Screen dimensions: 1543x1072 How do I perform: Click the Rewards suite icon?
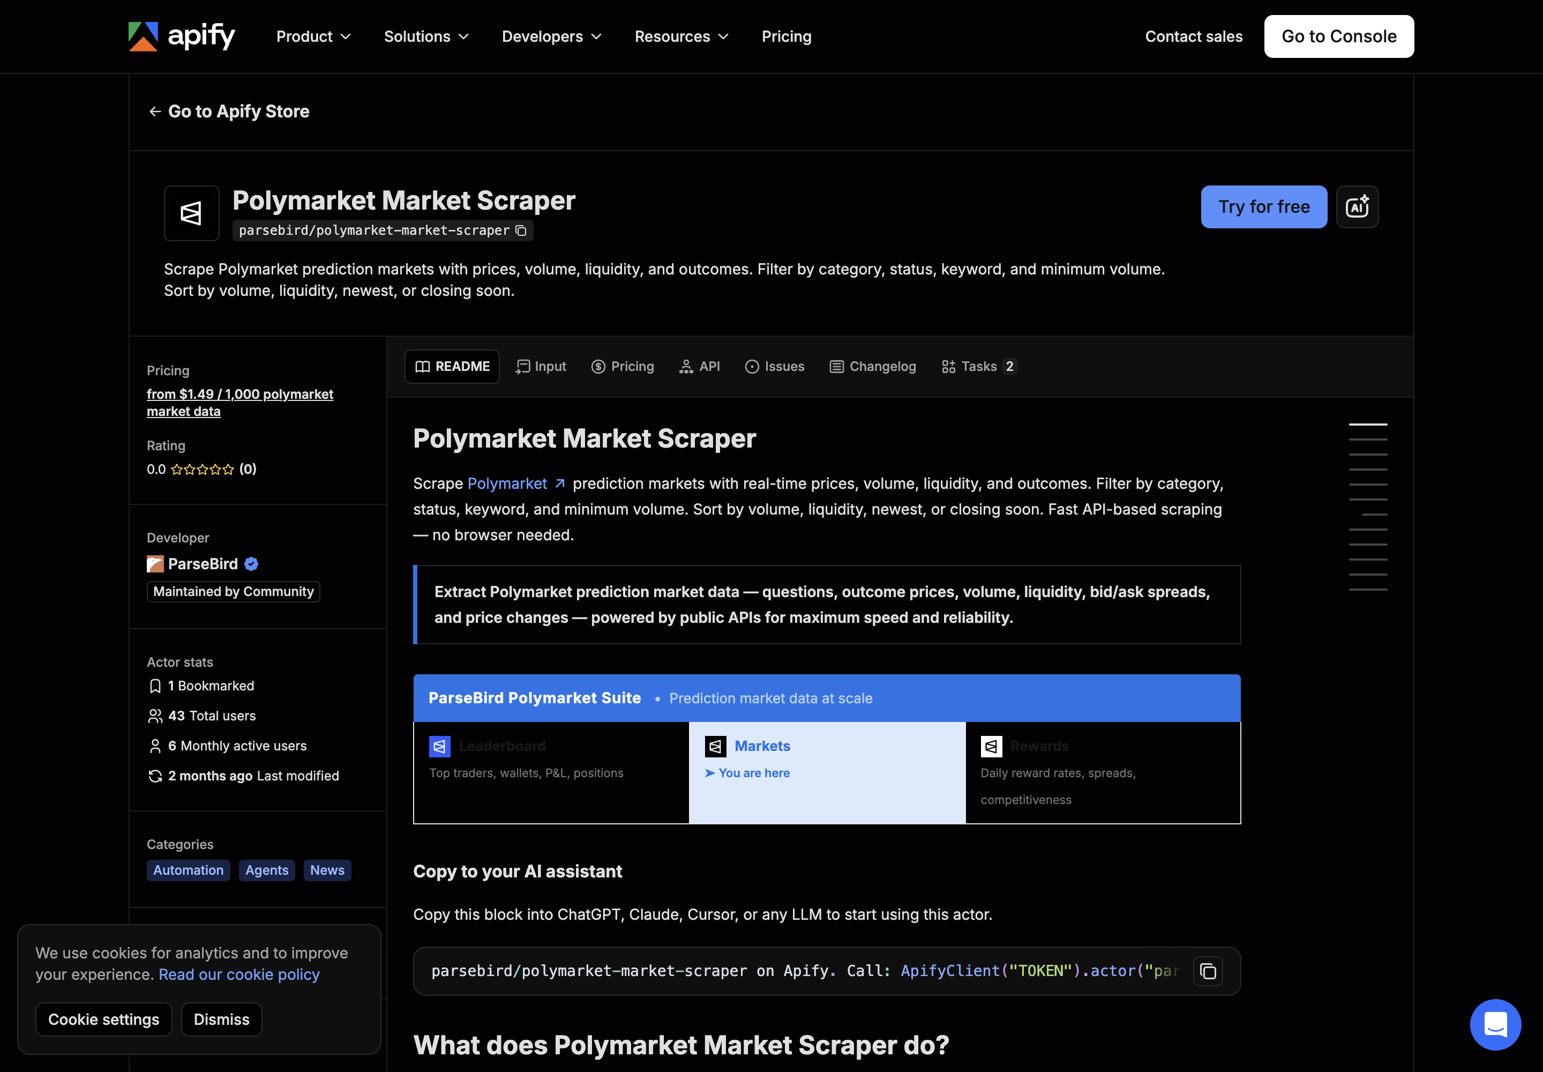pos(992,746)
